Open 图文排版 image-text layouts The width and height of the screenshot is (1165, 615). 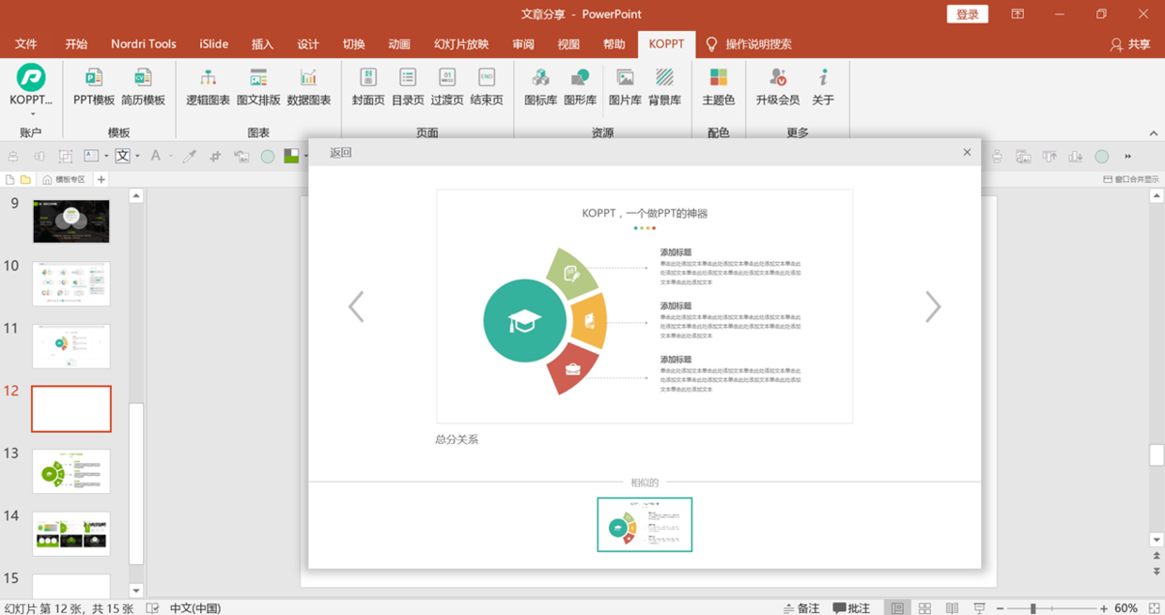(x=258, y=86)
